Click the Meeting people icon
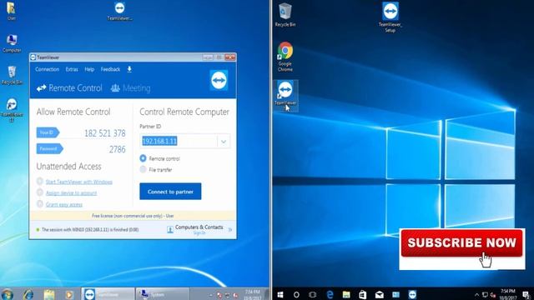 point(115,88)
